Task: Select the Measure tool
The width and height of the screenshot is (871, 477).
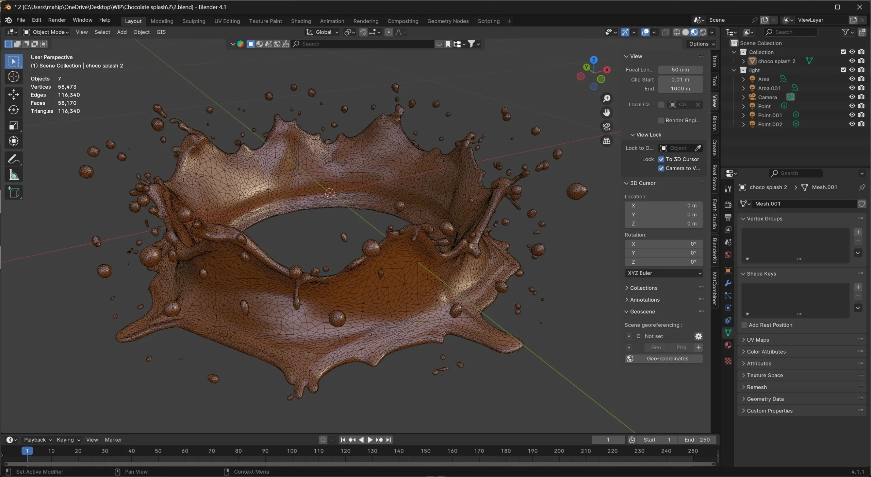Action: click(14, 175)
